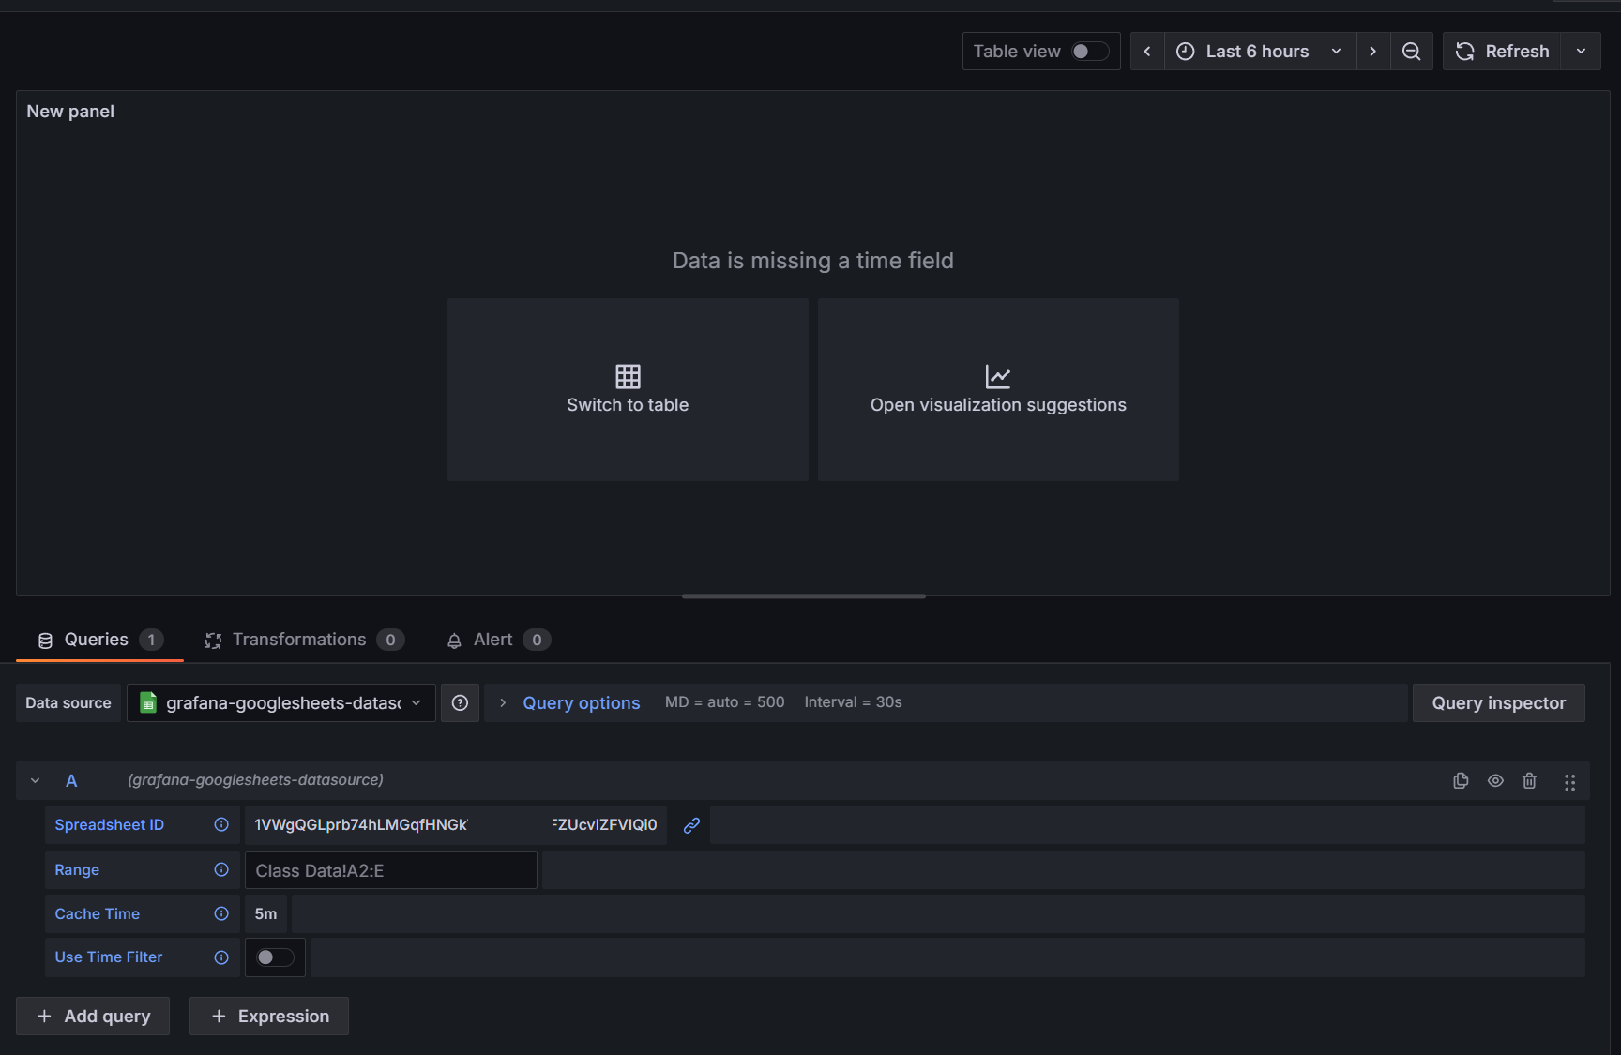
Task: Open the spreadsheet link icon
Action: [691, 825]
